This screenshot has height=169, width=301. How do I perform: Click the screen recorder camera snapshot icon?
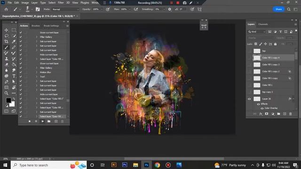184,3
